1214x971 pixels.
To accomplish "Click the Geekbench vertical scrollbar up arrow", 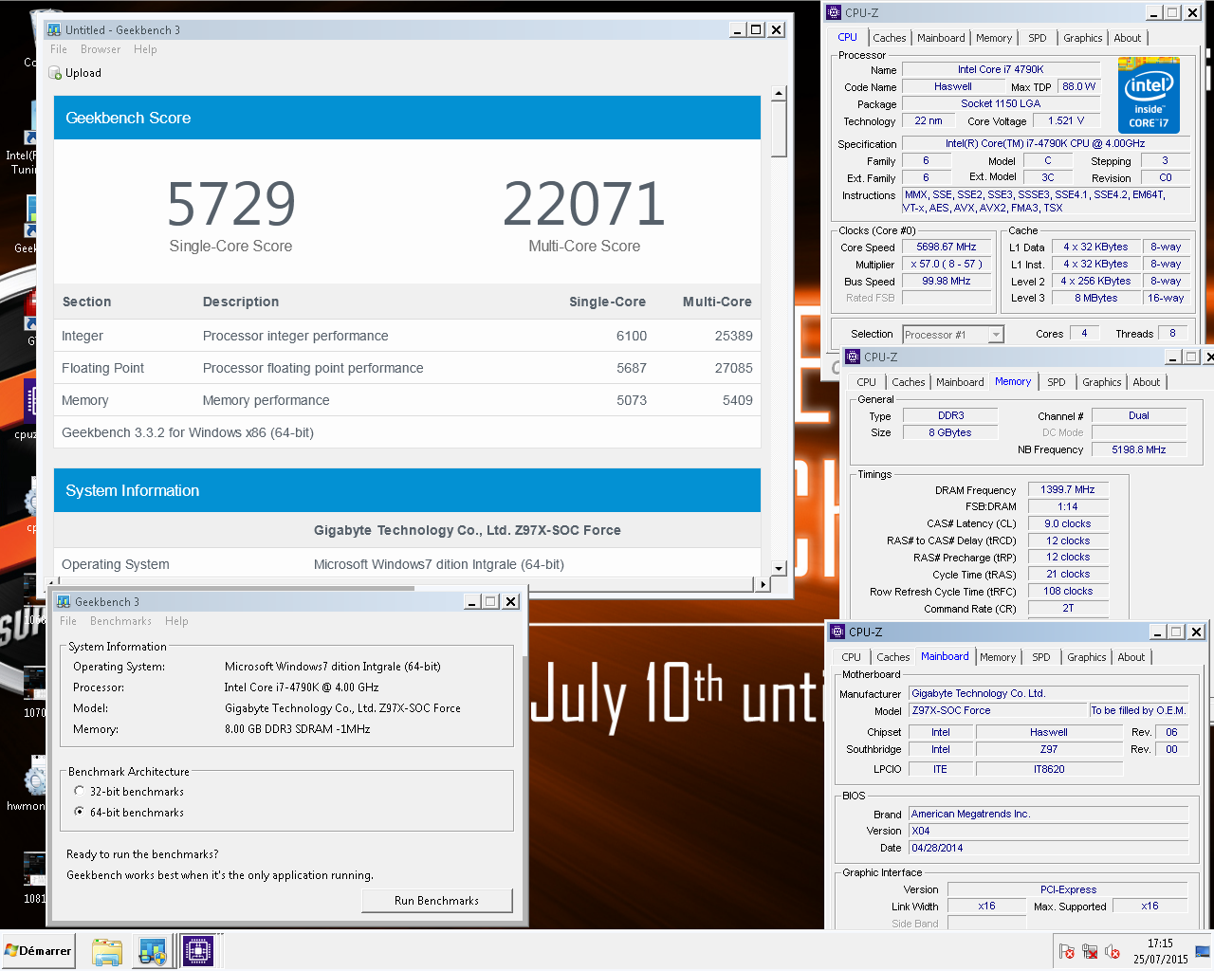I will click(779, 93).
